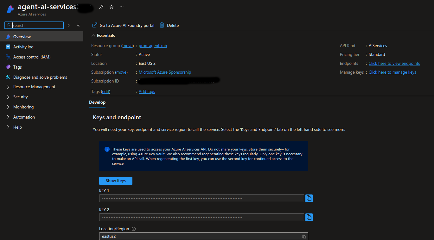Click here to view endpoints link
434x240 pixels.
[x=394, y=63]
